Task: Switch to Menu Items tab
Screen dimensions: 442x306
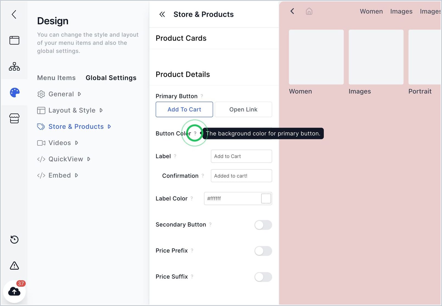Action: [56, 78]
